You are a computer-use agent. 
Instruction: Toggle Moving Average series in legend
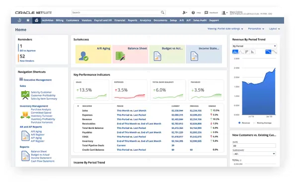point(262,123)
